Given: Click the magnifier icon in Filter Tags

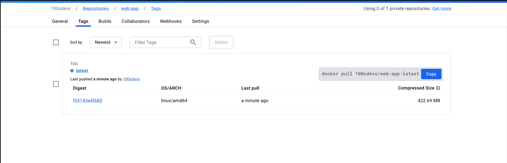Looking at the screenshot, I should pyautogui.click(x=193, y=42).
